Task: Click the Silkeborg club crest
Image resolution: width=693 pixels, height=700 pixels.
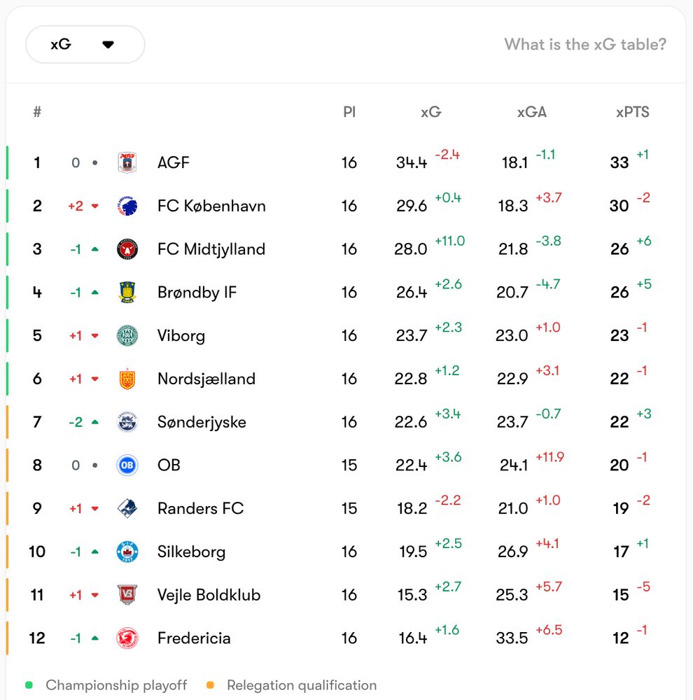Action: click(127, 552)
